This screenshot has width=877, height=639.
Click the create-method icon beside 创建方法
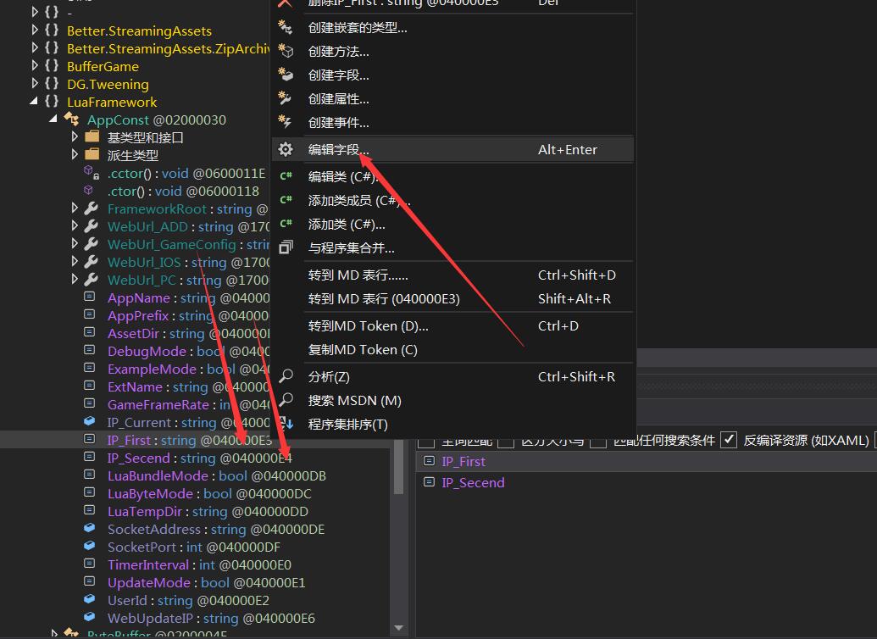point(286,52)
